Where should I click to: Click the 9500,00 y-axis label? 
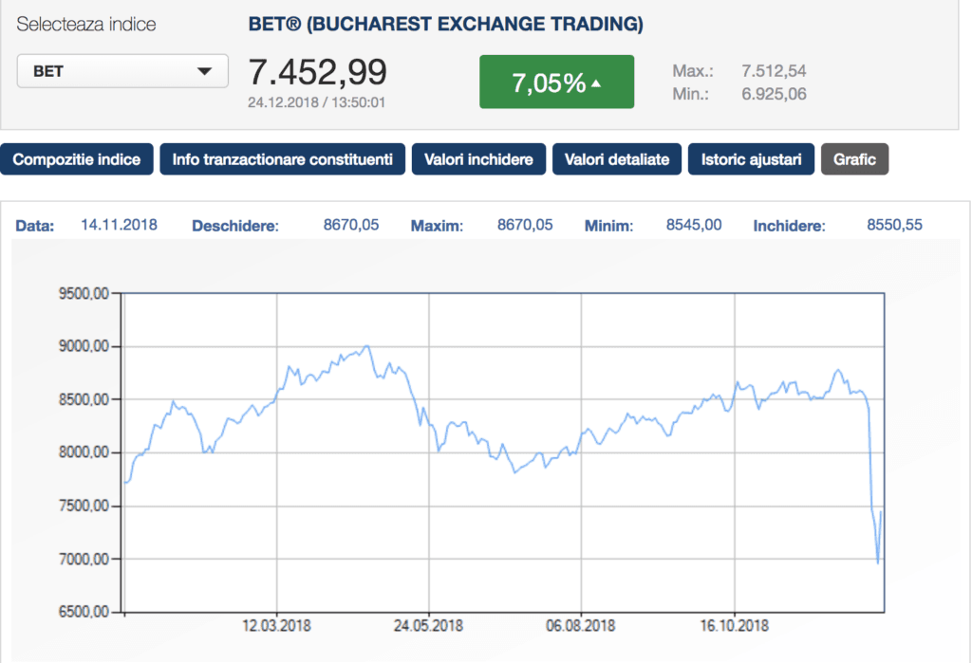pyautogui.click(x=84, y=293)
